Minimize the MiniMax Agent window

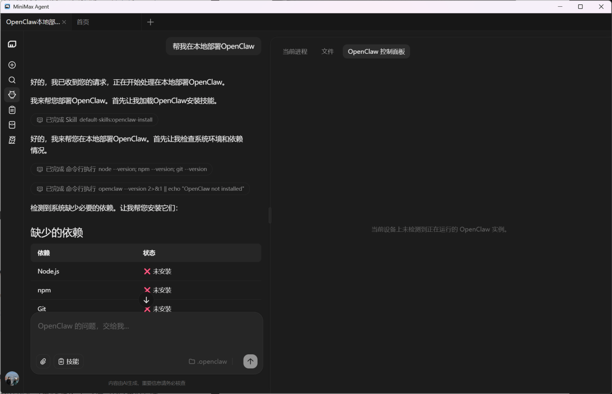(x=560, y=7)
